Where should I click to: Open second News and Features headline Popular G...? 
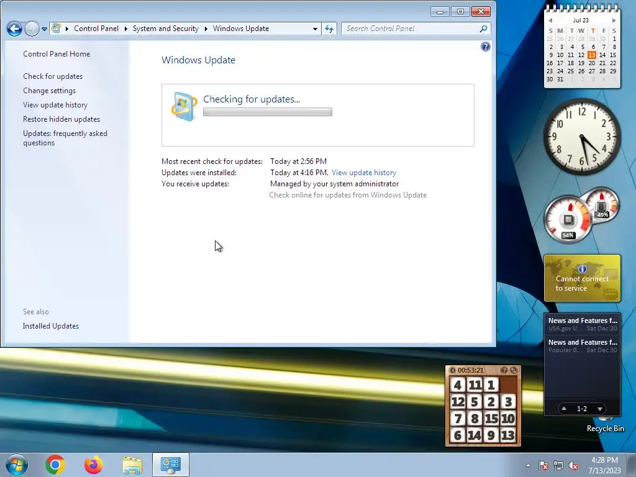pos(583,346)
